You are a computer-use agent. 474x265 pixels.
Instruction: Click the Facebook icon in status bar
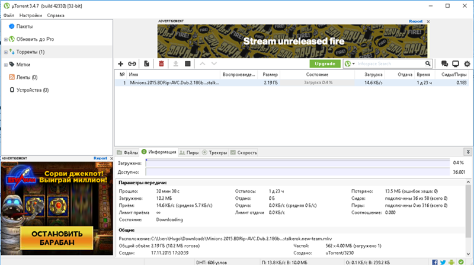[x=435, y=262]
